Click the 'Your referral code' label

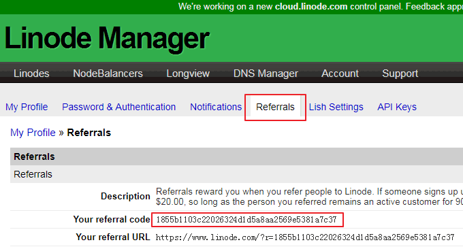coord(112,220)
